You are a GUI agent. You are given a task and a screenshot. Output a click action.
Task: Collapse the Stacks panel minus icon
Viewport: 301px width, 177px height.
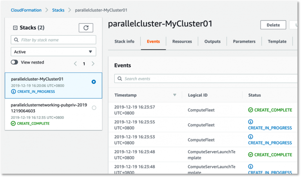coord(15,28)
